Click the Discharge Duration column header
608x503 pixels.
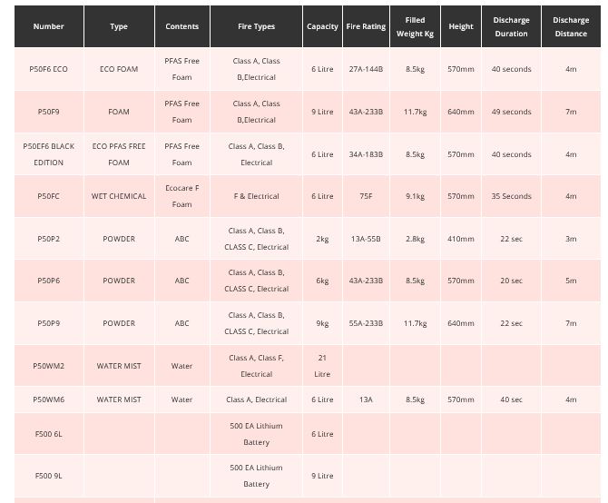pyautogui.click(x=511, y=26)
